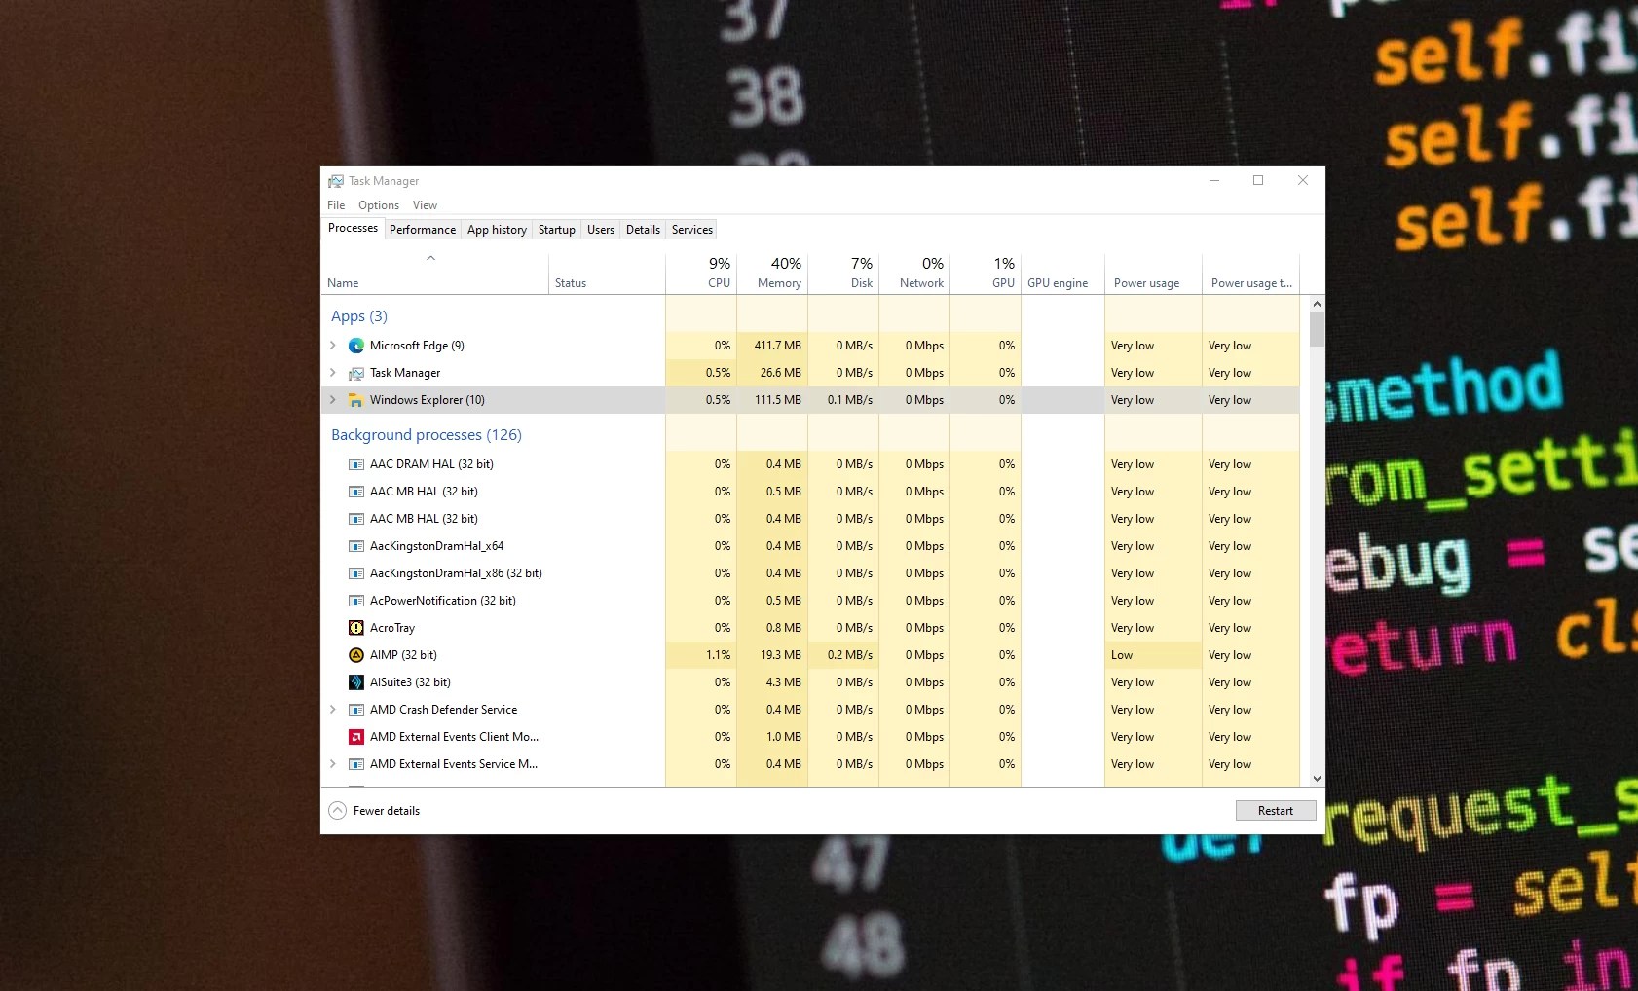This screenshot has width=1638, height=991.
Task: Open the Options menu
Action: 379,204
